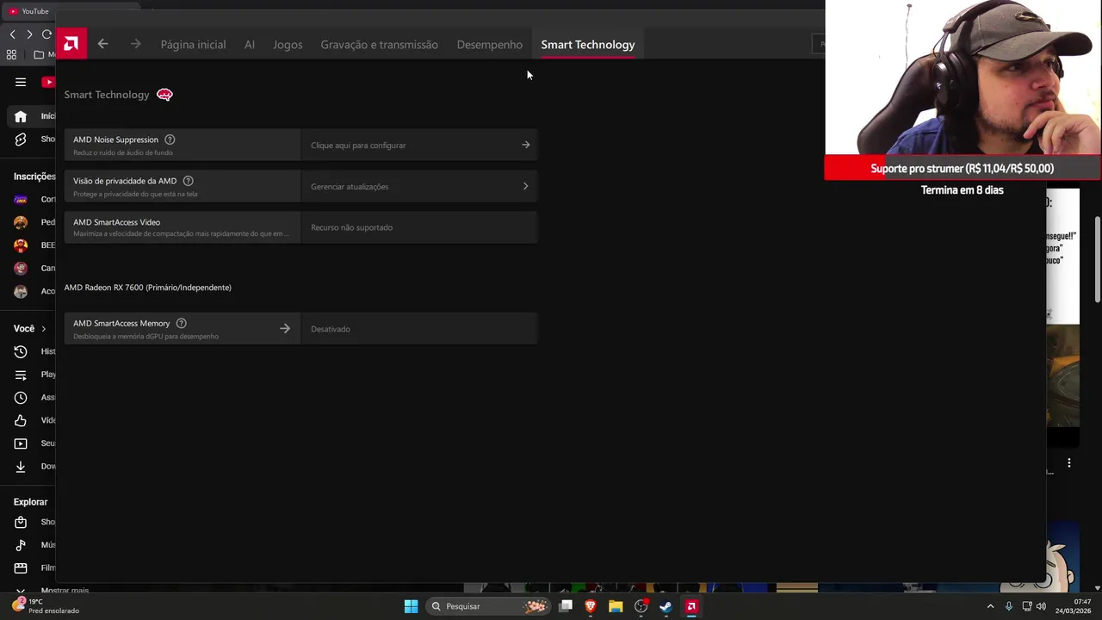Open Gravação e transmissão tab
The width and height of the screenshot is (1102, 620).
tap(379, 45)
